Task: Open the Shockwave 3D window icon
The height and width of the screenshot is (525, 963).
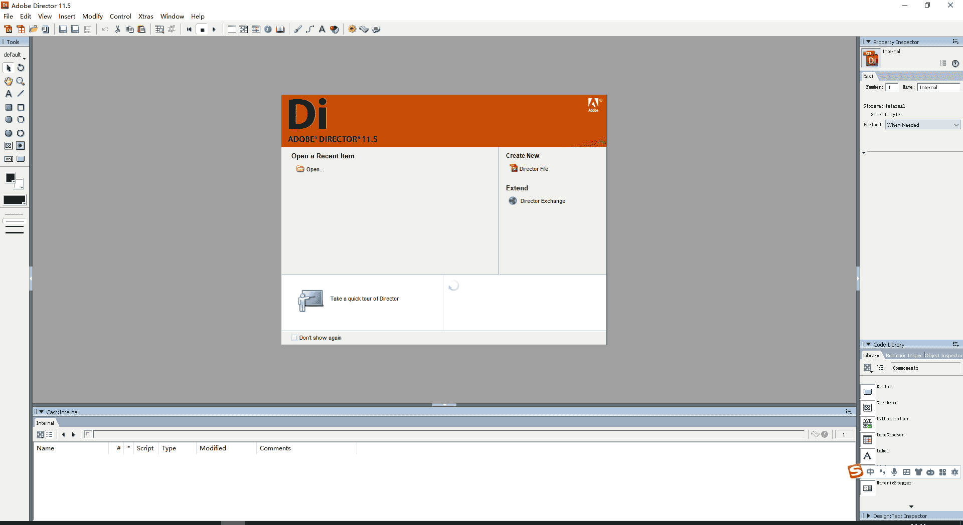Action: pyautogui.click(x=335, y=29)
